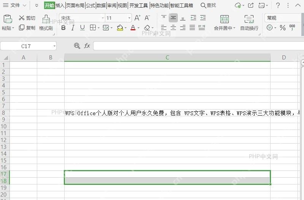Increase indent icon

coord(203,18)
